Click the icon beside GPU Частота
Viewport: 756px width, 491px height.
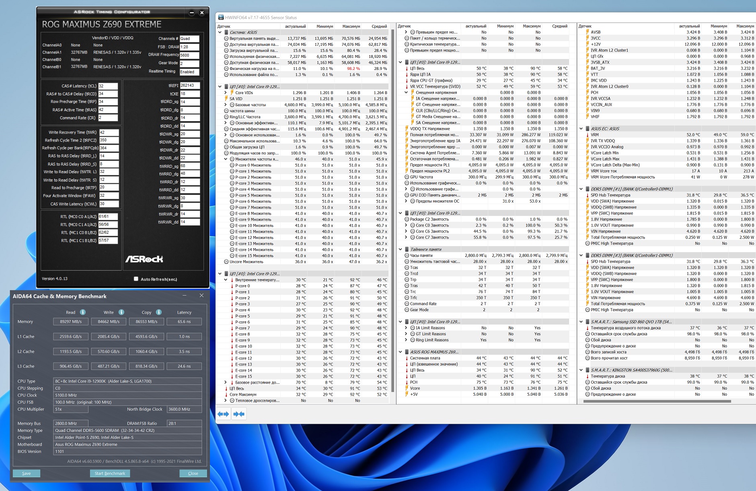407,177
